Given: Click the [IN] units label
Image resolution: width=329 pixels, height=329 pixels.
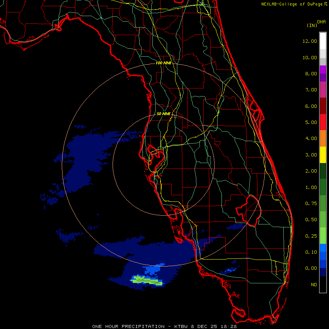Looking at the screenshot, I should pos(312,25).
